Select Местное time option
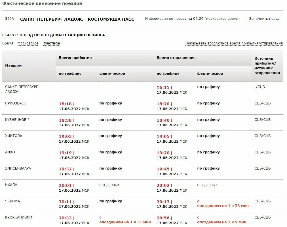Screen dimensions: 287x227 [52, 43]
